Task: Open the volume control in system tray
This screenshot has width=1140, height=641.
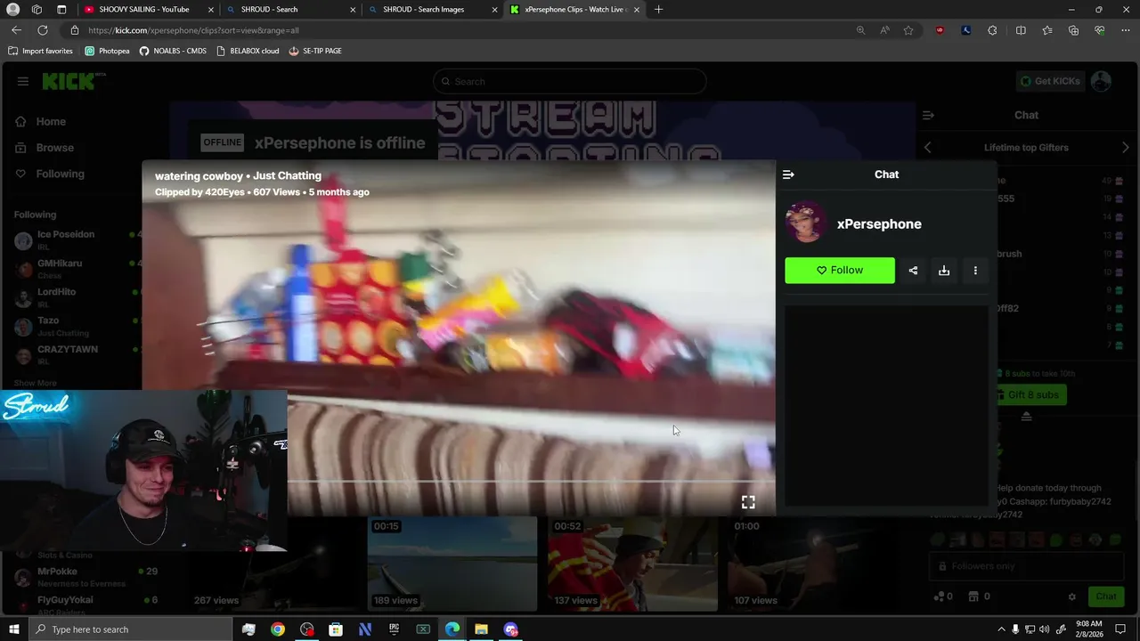Action: tap(1044, 629)
